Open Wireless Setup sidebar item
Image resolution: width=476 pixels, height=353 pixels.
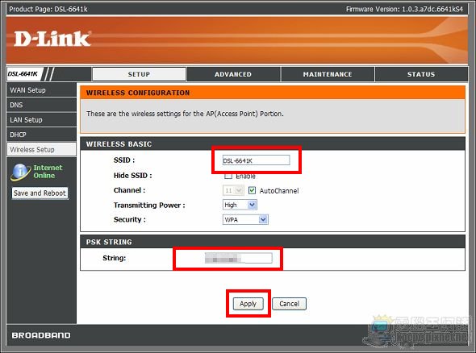(42, 150)
